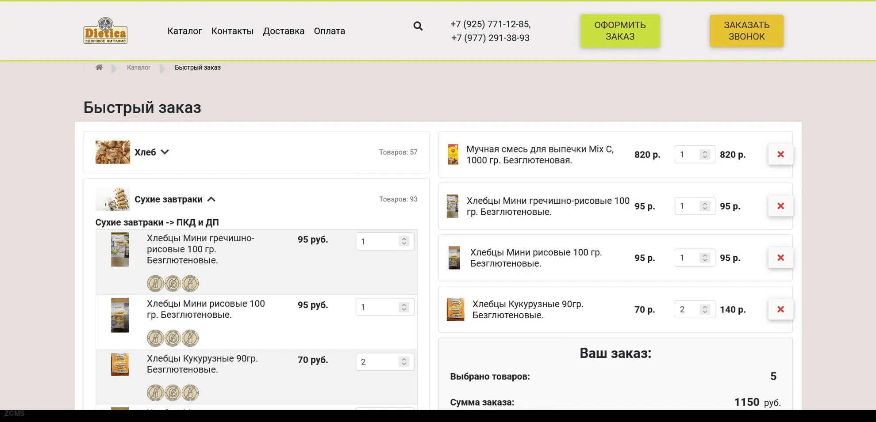
Task: Click the Заказать звонок button
Action: pos(746,31)
